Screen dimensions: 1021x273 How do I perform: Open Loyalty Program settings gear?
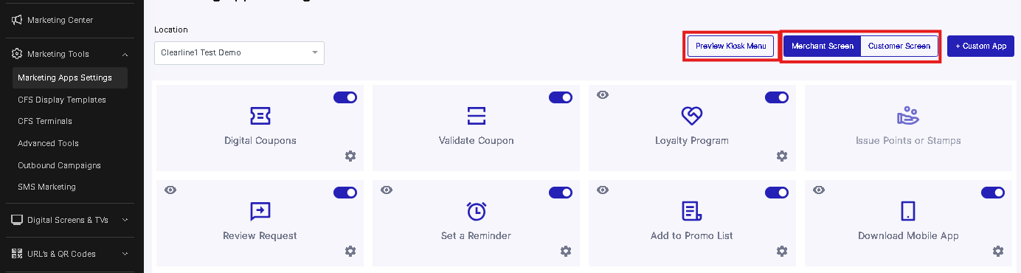coord(782,156)
